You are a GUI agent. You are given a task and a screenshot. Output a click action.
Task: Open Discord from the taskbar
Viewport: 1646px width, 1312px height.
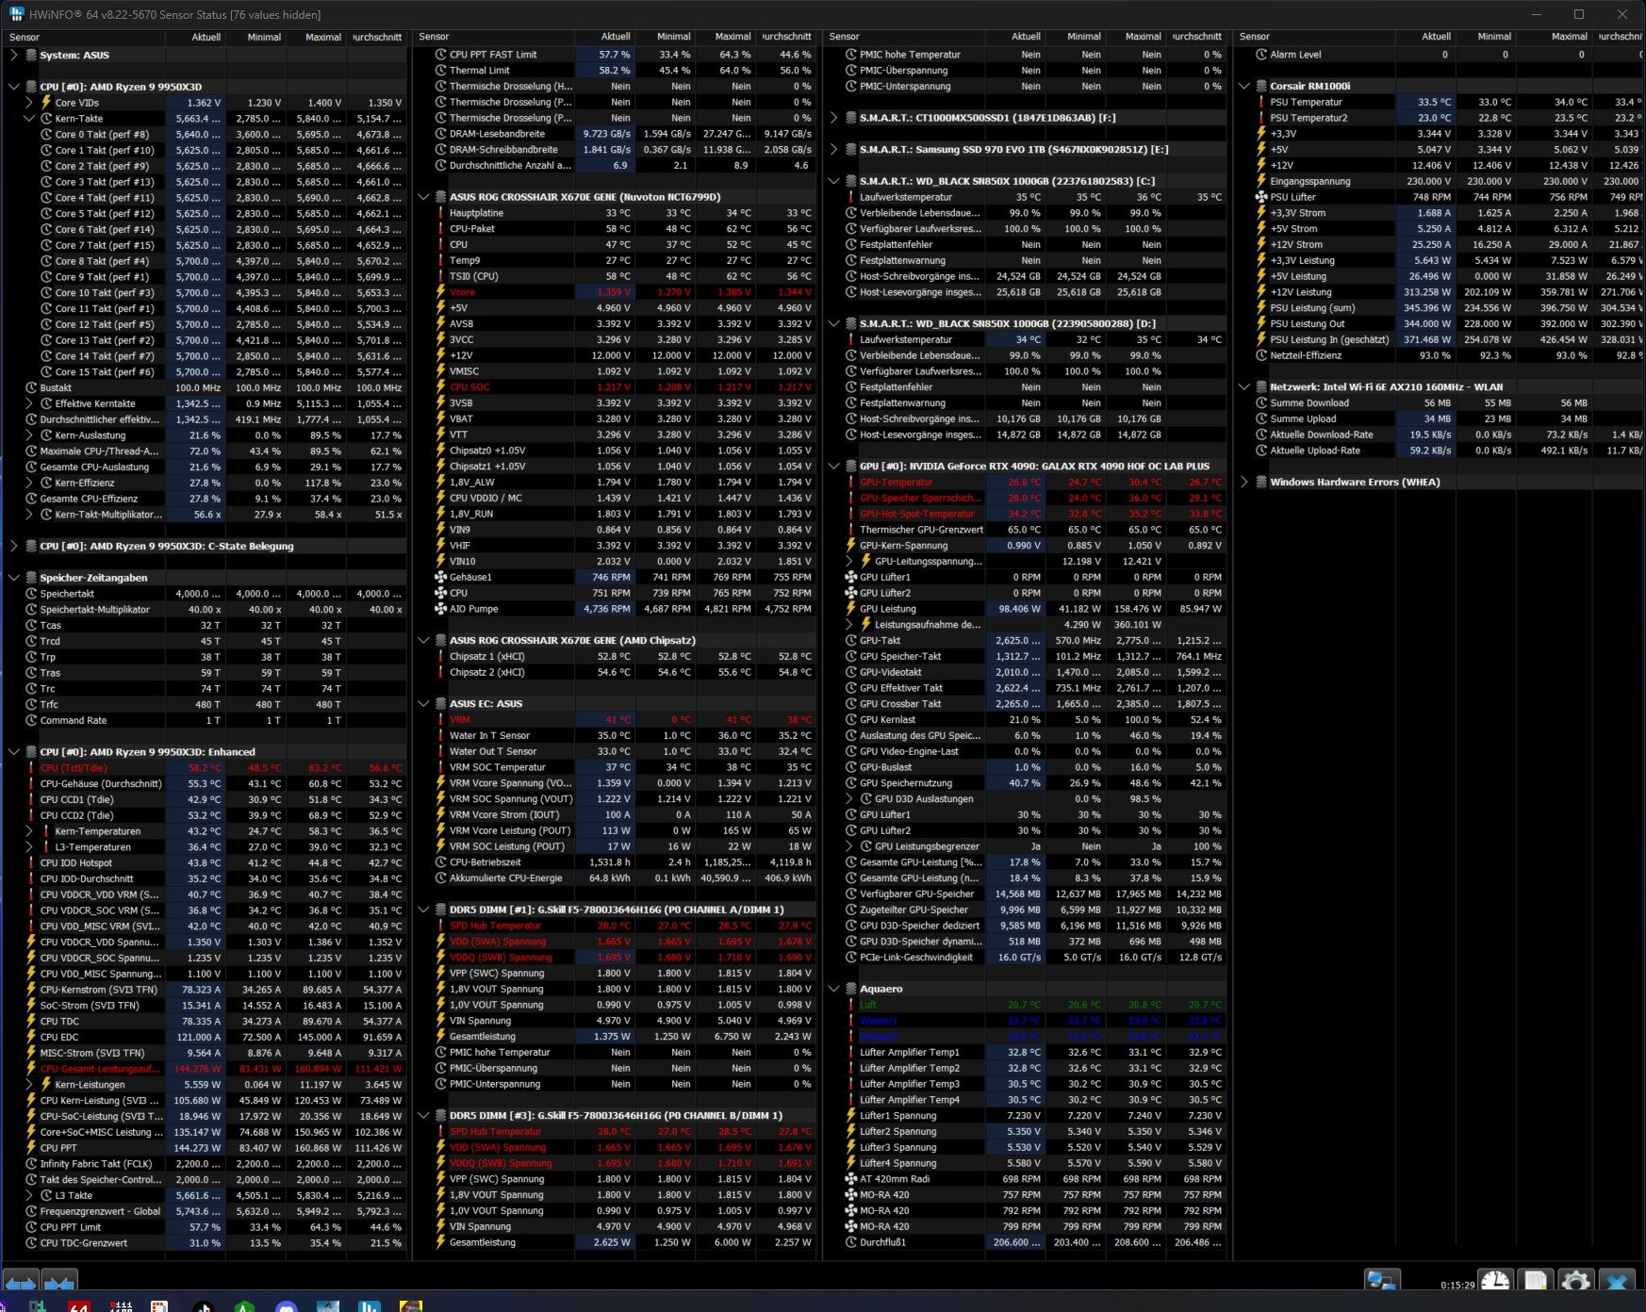pyautogui.click(x=286, y=1307)
